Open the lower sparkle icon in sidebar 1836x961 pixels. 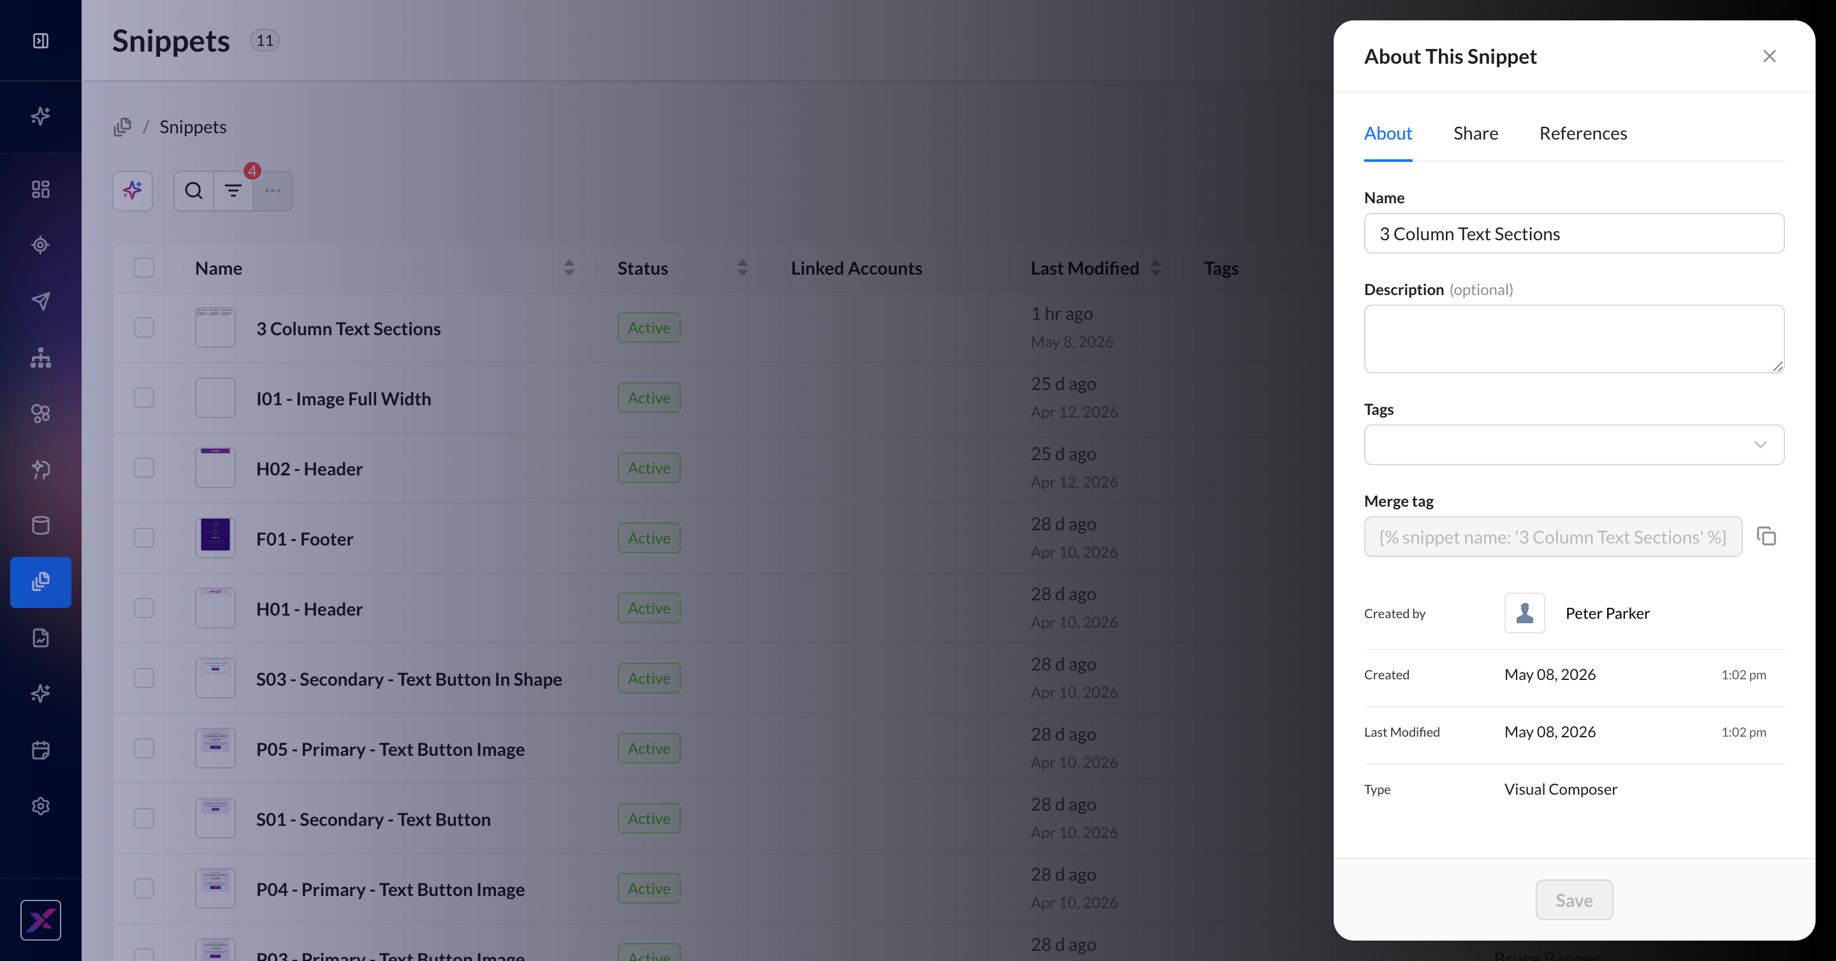pos(41,694)
